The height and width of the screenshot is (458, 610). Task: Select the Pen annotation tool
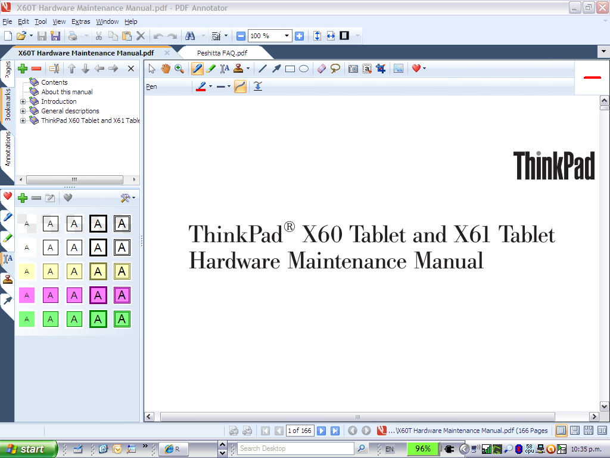[197, 69]
